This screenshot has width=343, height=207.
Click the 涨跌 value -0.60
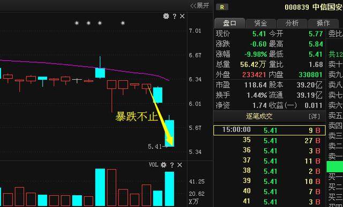click(x=258, y=44)
